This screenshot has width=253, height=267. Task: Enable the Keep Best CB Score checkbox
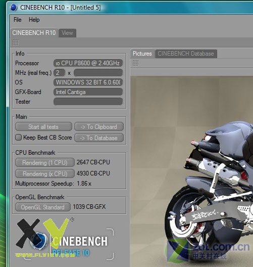tap(18, 138)
